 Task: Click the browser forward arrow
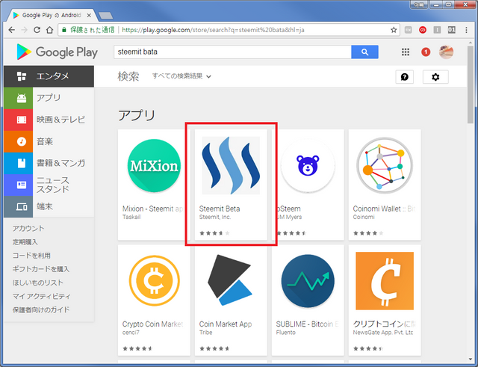click(x=24, y=30)
